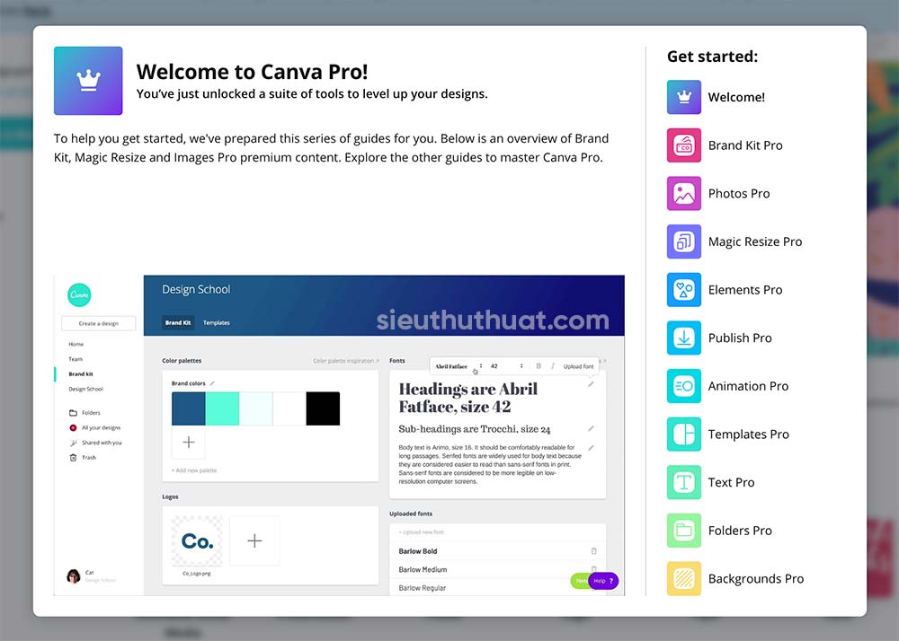Open the Backgrounds Pro icon

click(683, 578)
